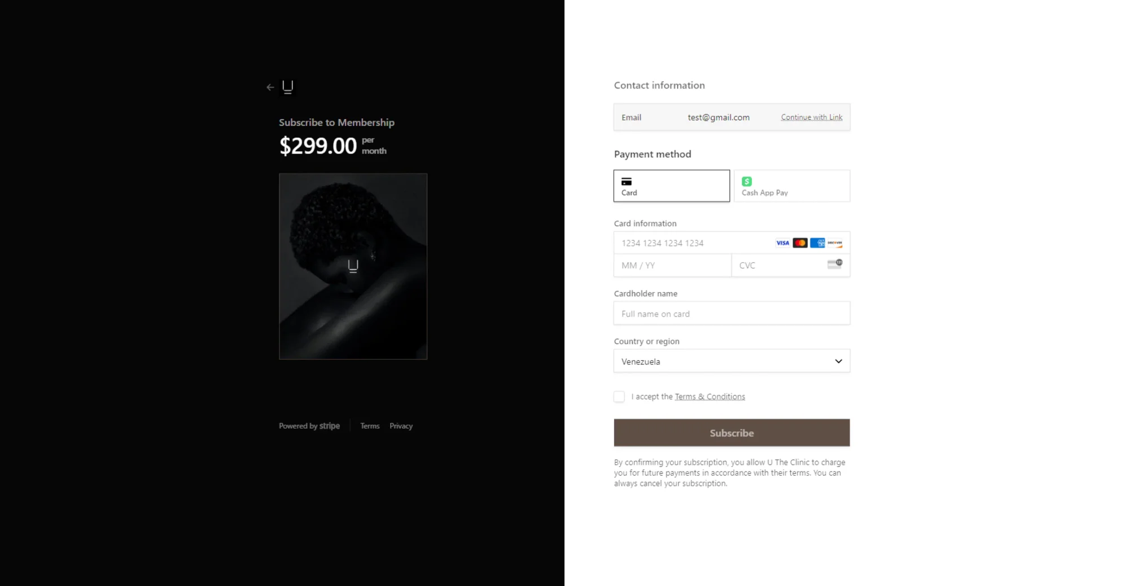Click the American Express icon
This screenshot has height=586, width=1129.
pos(817,243)
